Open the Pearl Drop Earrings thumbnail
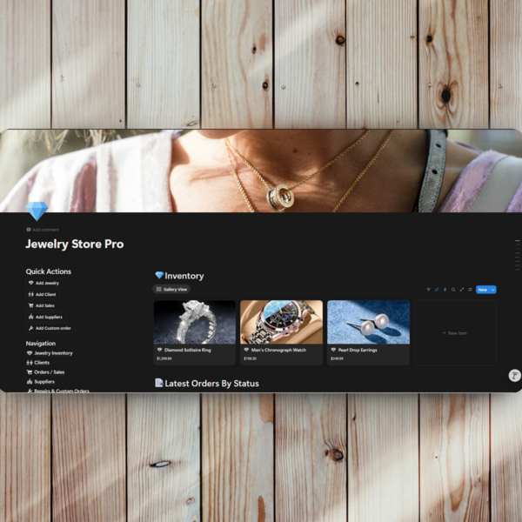This screenshot has height=522, width=522. [369, 322]
